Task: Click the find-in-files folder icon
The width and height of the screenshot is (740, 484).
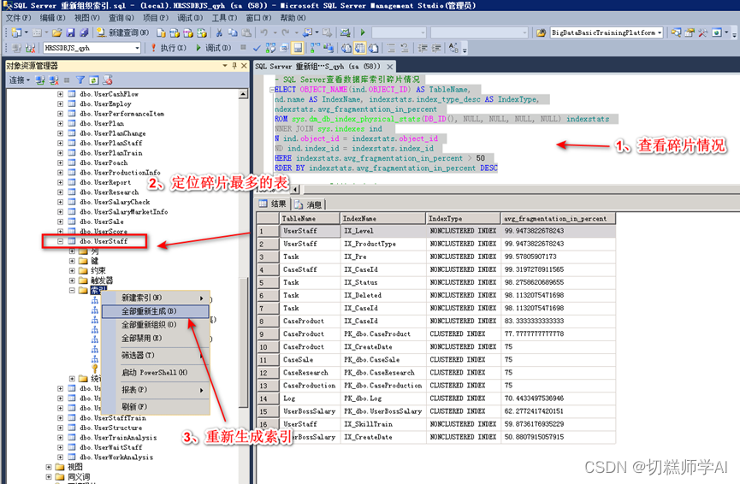Action: (x=542, y=32)
